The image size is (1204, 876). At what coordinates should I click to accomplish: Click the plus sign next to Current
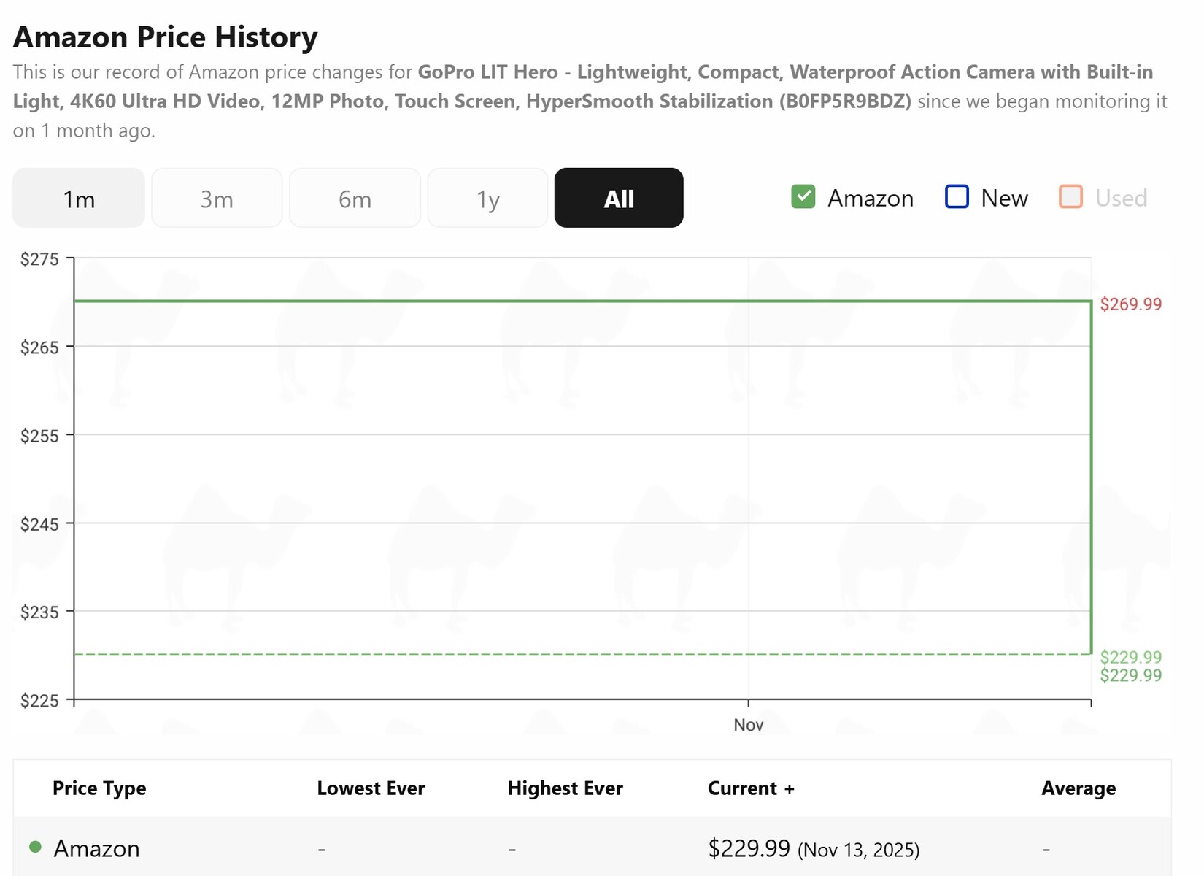[x=790, y=789]
